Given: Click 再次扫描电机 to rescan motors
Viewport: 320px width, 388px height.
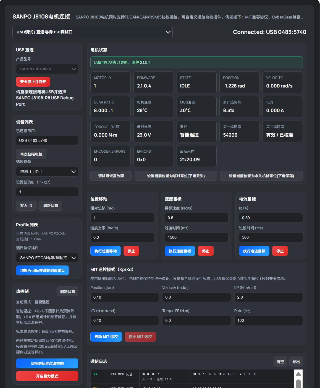Looking at the screenshot, I should (31, 154).
